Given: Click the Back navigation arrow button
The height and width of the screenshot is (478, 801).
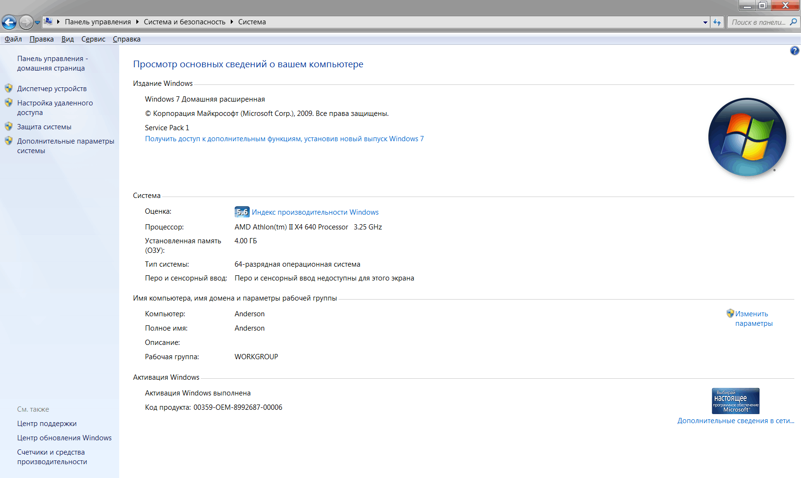Looking at the screenshot, I should [9, 22].
